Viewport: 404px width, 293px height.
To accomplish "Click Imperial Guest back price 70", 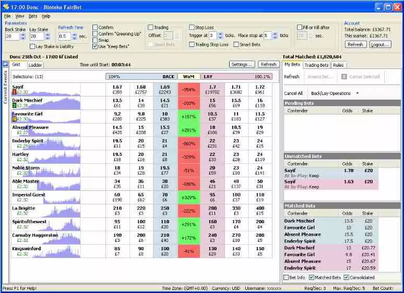I will coord(165,197).
